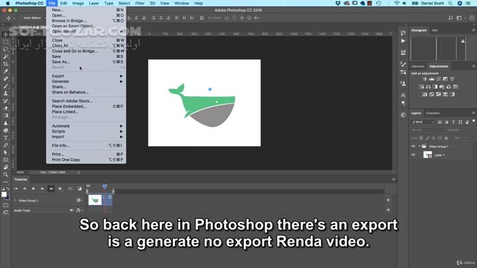Select the Horizontal Type tool
The width and height of the screenshot is (477, 268).
click(x=5, y=138)
